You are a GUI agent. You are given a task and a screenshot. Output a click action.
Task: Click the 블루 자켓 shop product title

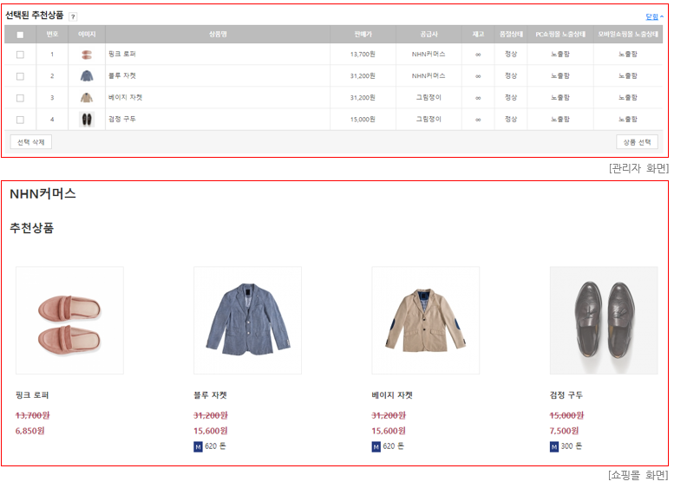tap(210, 395)
